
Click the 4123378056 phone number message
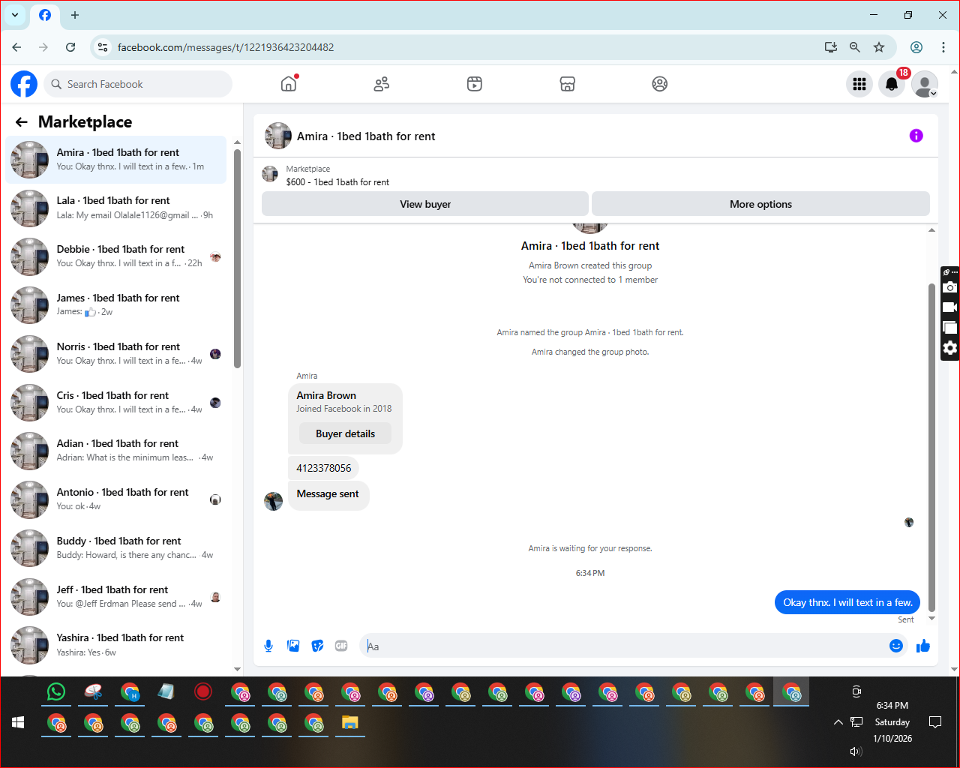[x=323, y=468]
